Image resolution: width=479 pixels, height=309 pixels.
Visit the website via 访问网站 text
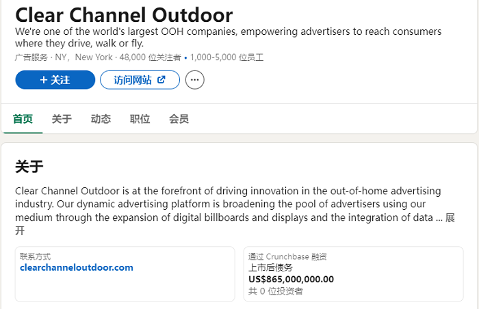click(x=132, y=80)
